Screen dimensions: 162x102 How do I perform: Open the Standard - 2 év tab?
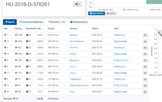[x=57, y=22]
